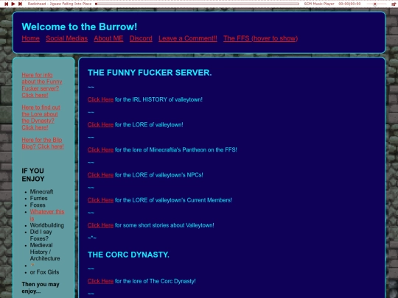Click the music player time display 00:00|00:00
Image resolution: width=398 pixels, height=298 pixels.
(x=349, y=4)
